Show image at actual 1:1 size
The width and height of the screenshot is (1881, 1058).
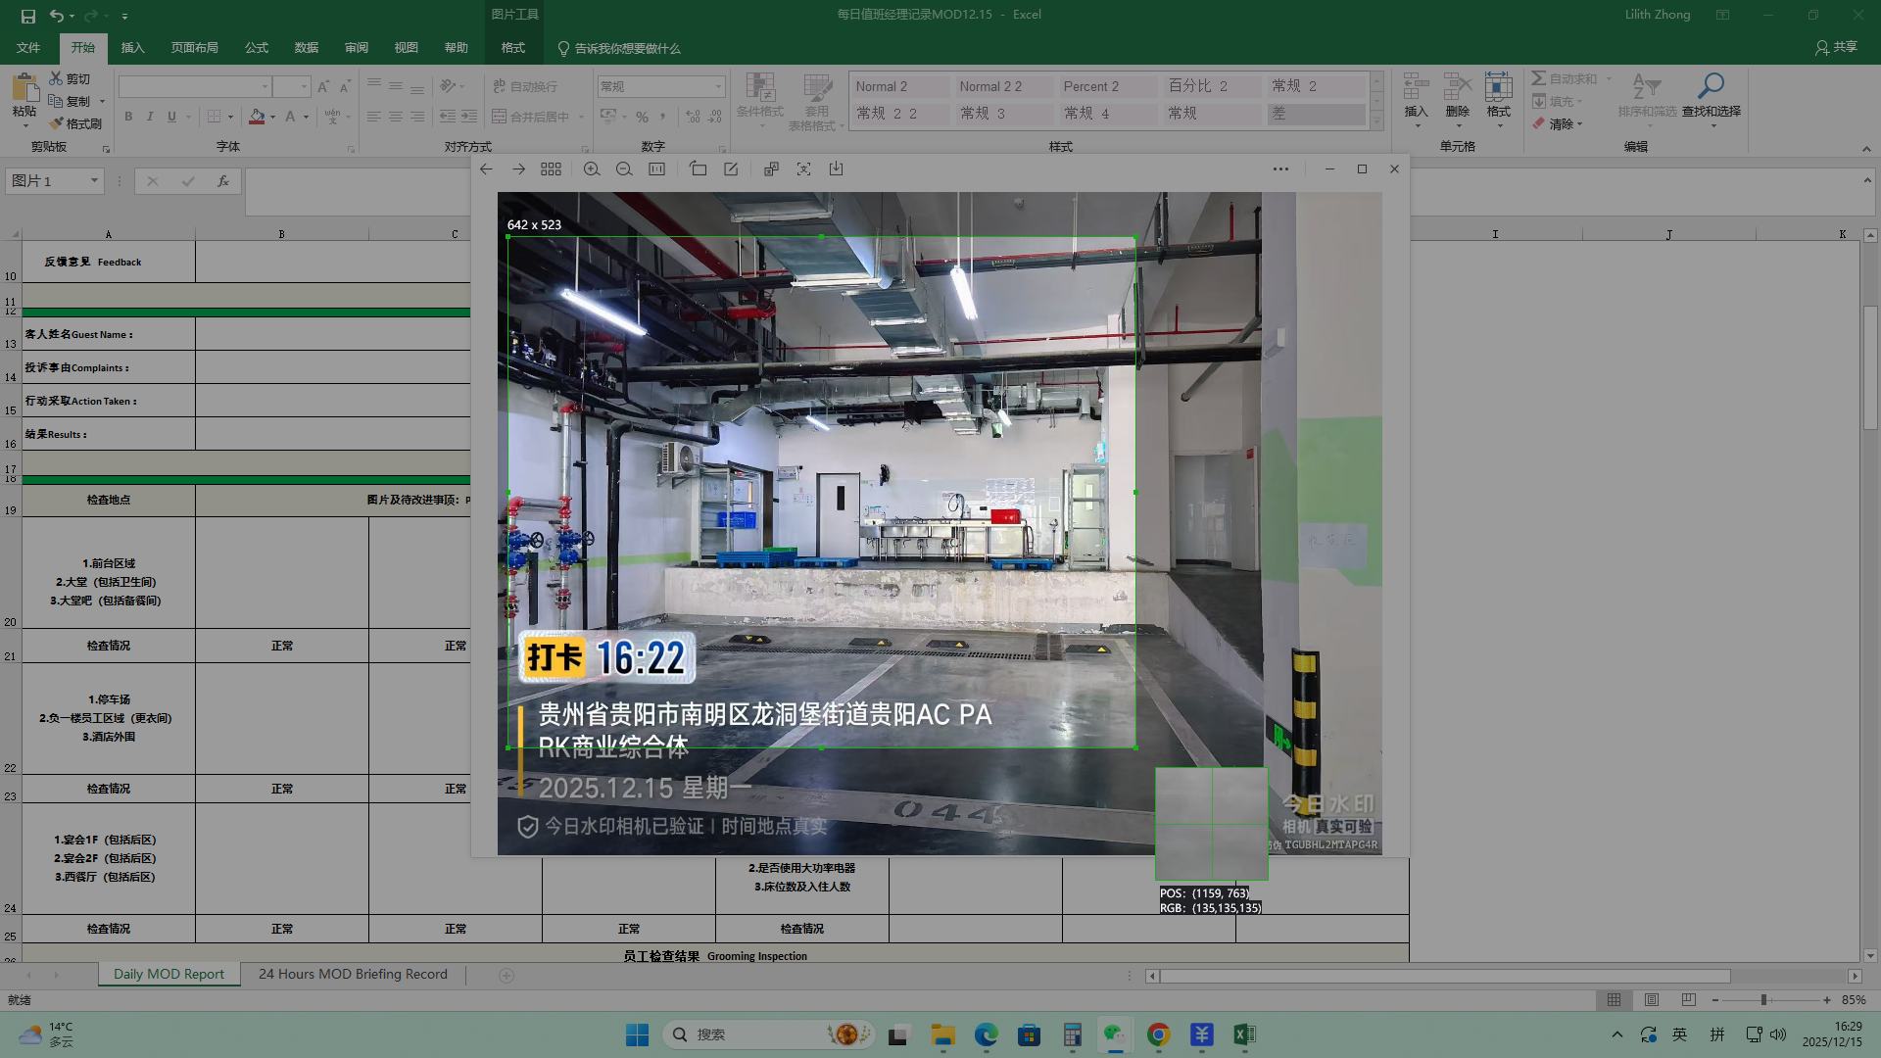(x=657, y=169)
